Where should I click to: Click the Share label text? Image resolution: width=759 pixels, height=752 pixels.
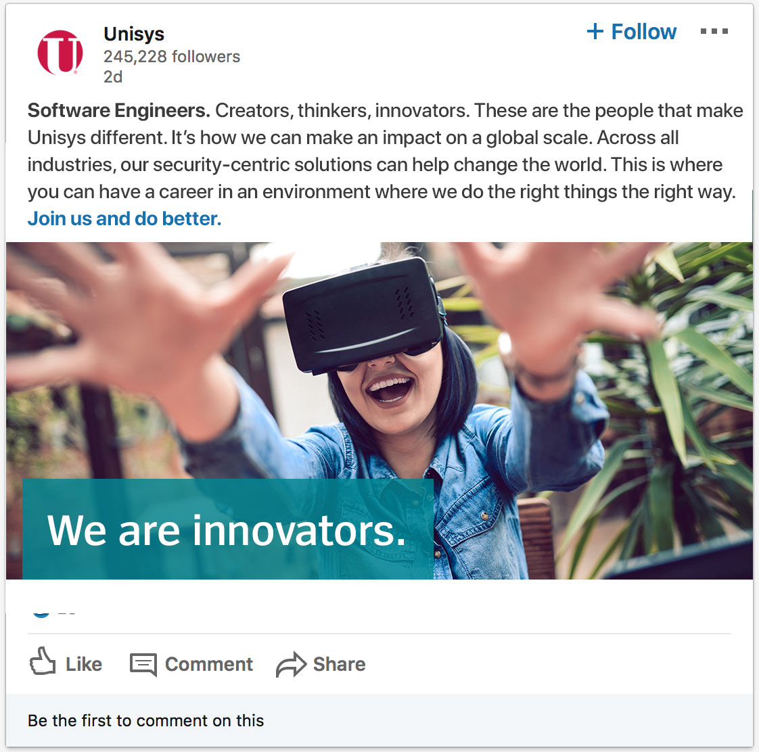(339, 664)
